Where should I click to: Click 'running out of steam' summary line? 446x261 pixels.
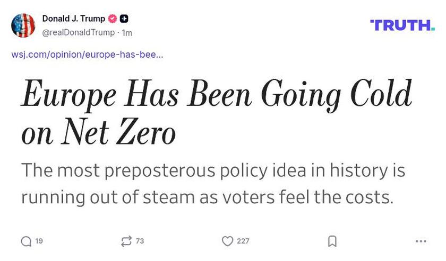point(207,197)
